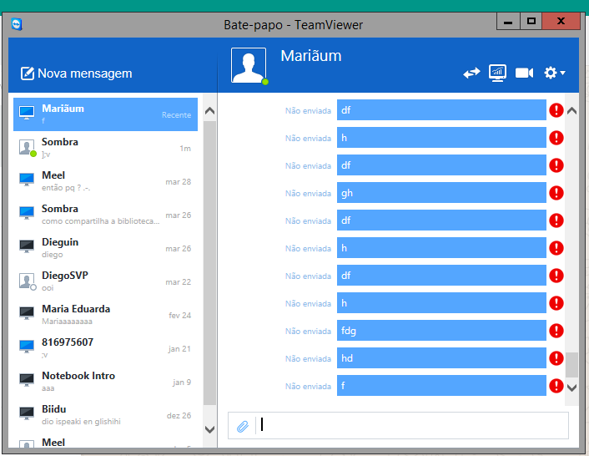Screen dimensions: 589x456
Task: Open the Meel conversation dated mar 28
Action: click(x=106, y=181)
